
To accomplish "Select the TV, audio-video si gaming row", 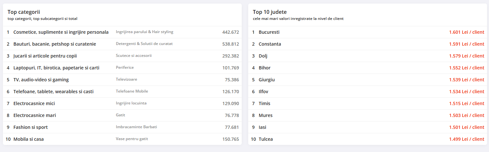I will [x=122, y=80].
